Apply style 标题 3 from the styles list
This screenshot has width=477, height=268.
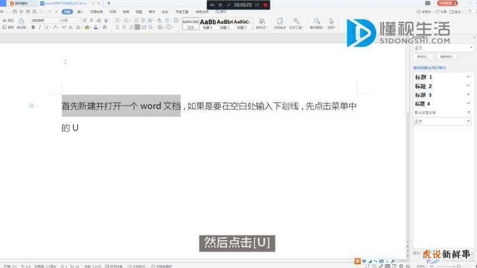442,95
